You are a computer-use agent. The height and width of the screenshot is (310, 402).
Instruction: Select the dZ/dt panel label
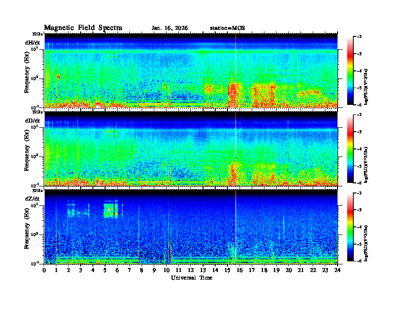[x=32, y=199]
